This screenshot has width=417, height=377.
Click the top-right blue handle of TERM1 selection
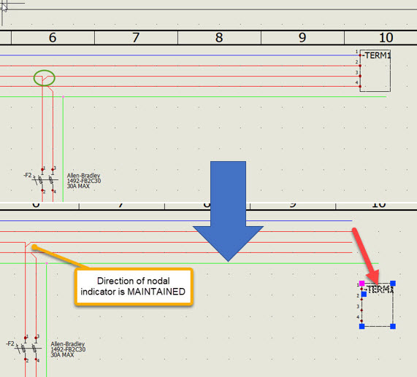(x=393, y=283)
